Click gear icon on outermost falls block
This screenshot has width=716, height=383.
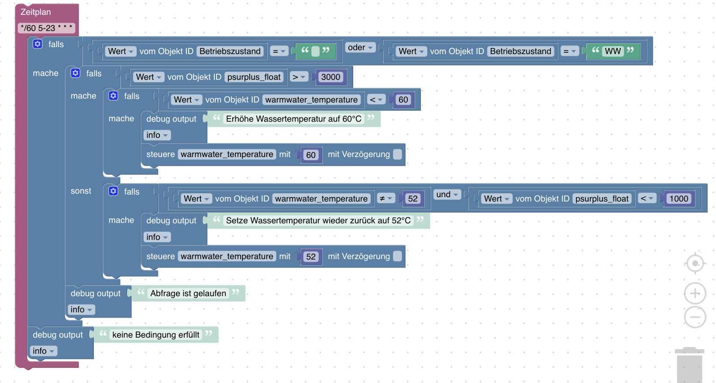(x=38, y=44)
